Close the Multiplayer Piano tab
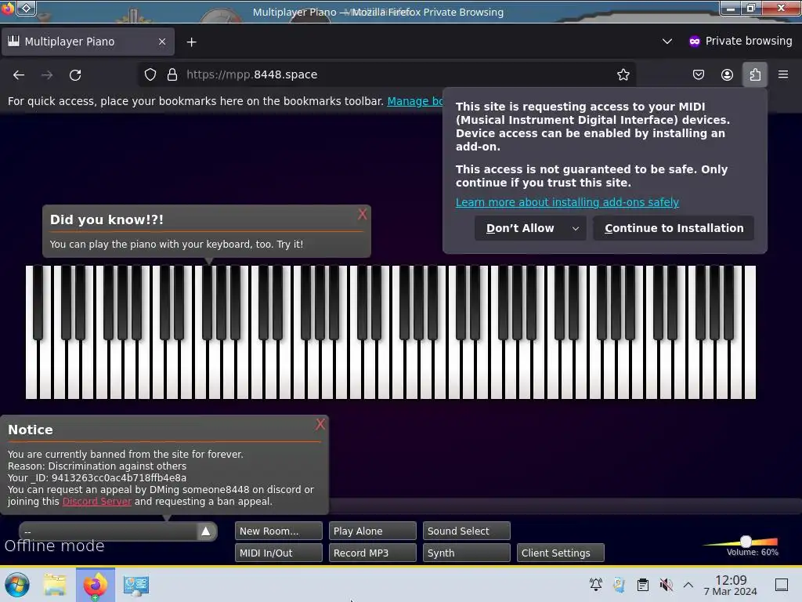This screenshot has width=802, height=602. click(162, 42)
